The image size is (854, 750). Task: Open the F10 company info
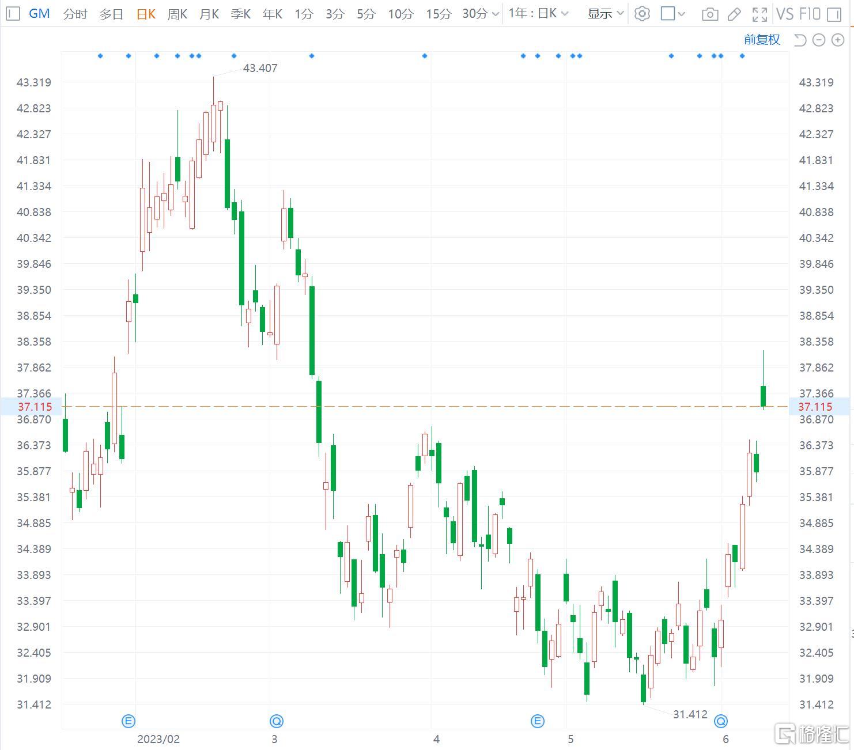pyautogui.click(x=810, y=14)
